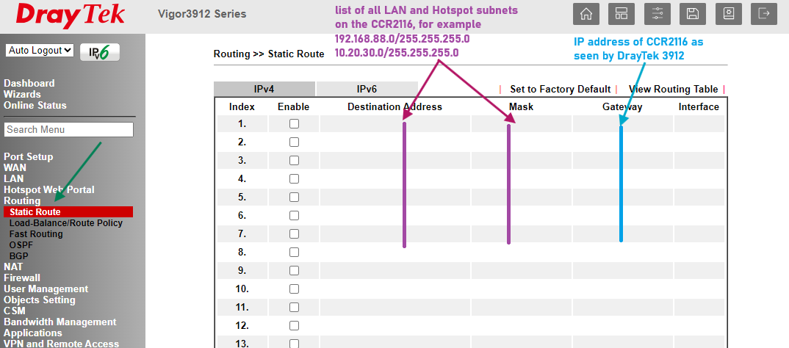The width and height of the screenshot is (789, 348).
Task: Enable static route index 5 checkbox
Action: click(295, 197)
